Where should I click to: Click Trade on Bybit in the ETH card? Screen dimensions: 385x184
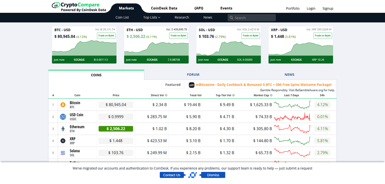coord(178,36)
